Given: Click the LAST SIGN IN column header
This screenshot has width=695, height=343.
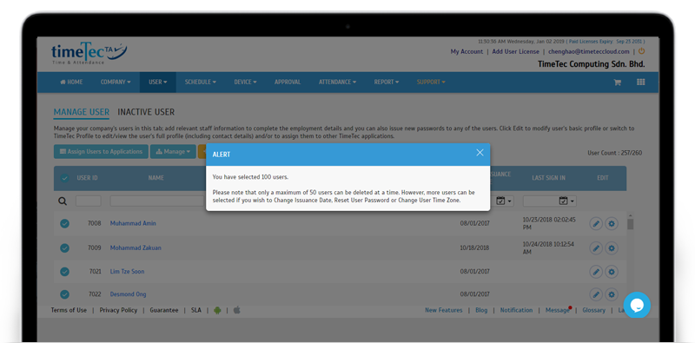Looking at the screenshot, I should (549, 178).
